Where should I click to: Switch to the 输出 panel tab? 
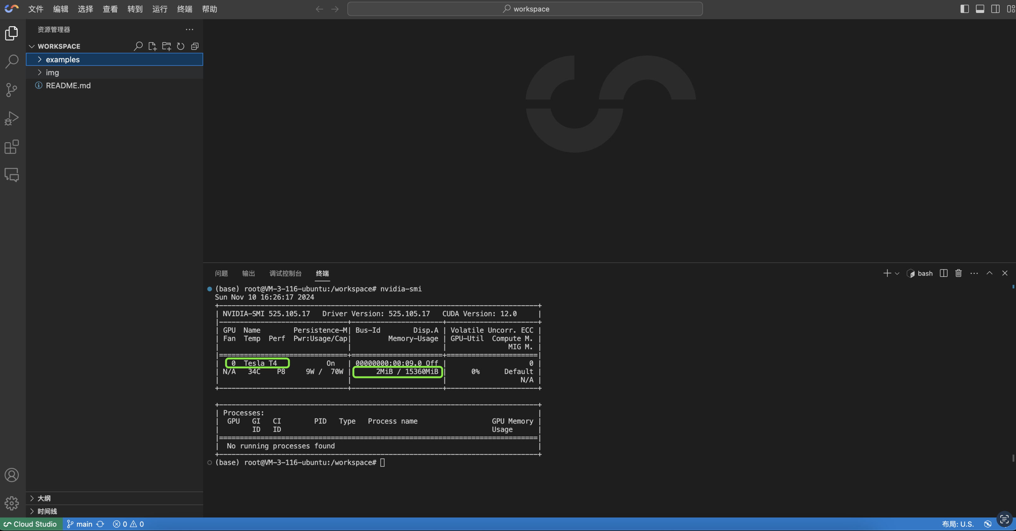[249, 273]
